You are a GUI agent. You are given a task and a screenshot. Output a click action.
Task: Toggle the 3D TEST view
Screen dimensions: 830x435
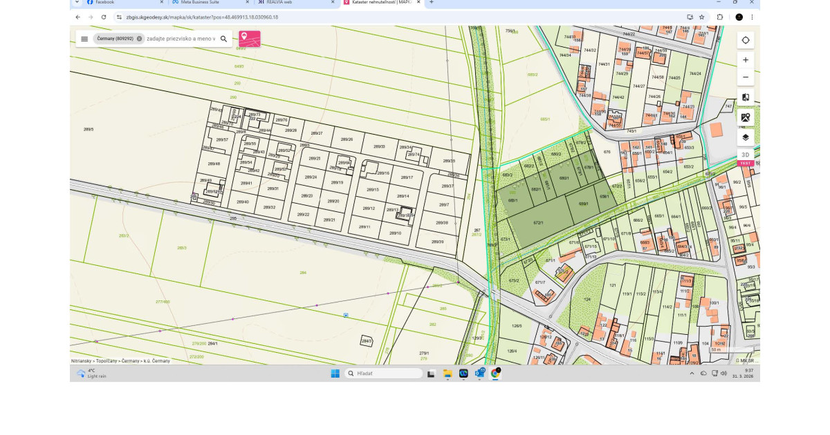pyautogui.click(x=745, y=157)
